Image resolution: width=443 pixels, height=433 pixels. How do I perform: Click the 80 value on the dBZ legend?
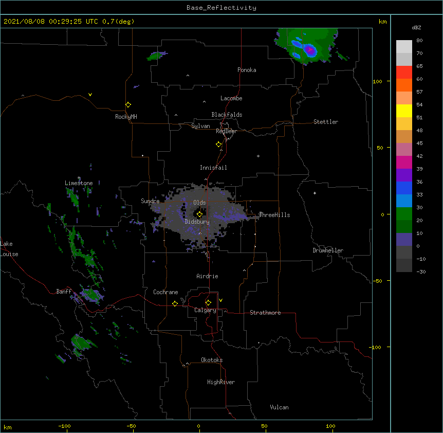click(x=419, y=41)
